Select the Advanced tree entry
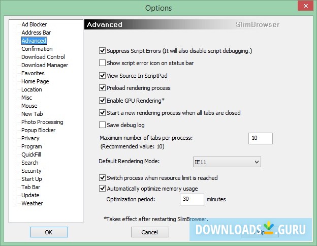 pyautogui.click(x=34, y=41)
